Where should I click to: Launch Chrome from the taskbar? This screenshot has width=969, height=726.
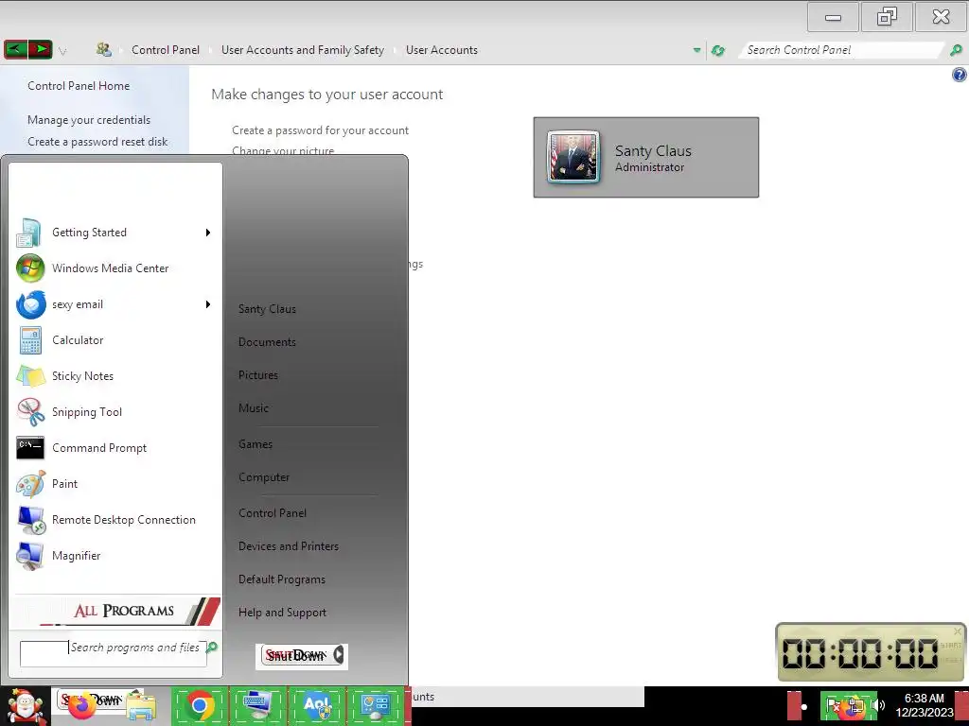(200, 705)
